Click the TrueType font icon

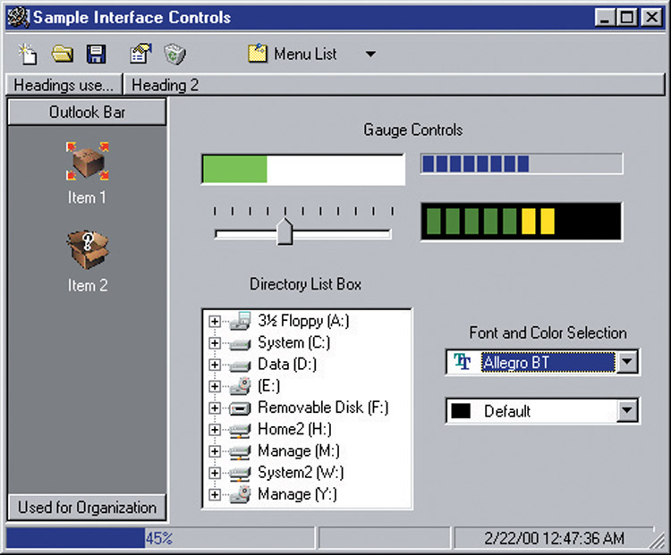click(463, 362)
